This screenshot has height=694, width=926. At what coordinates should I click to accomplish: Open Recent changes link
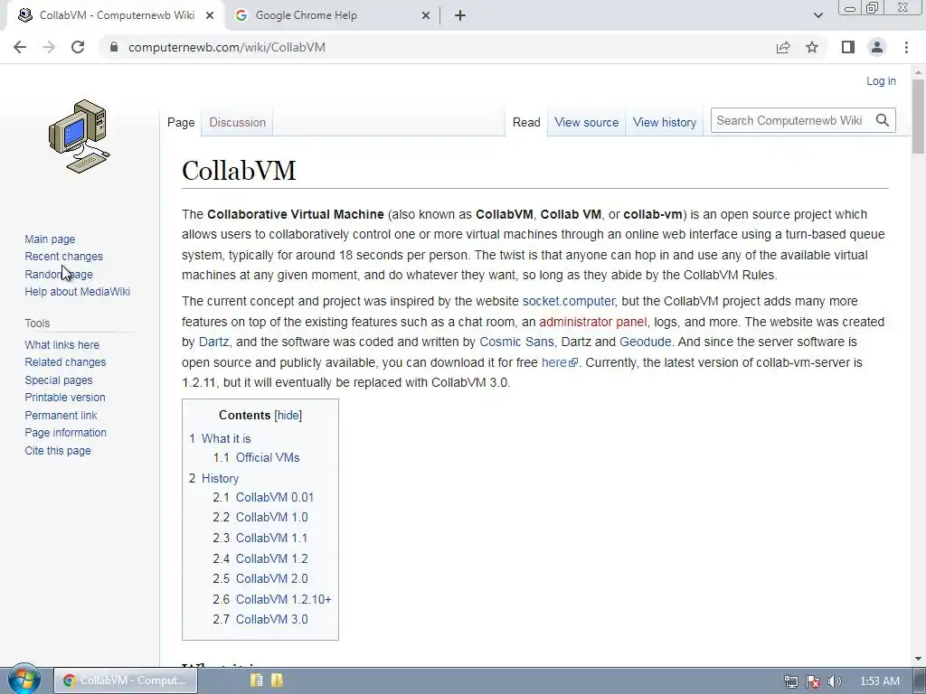click(x=64, y=256)
